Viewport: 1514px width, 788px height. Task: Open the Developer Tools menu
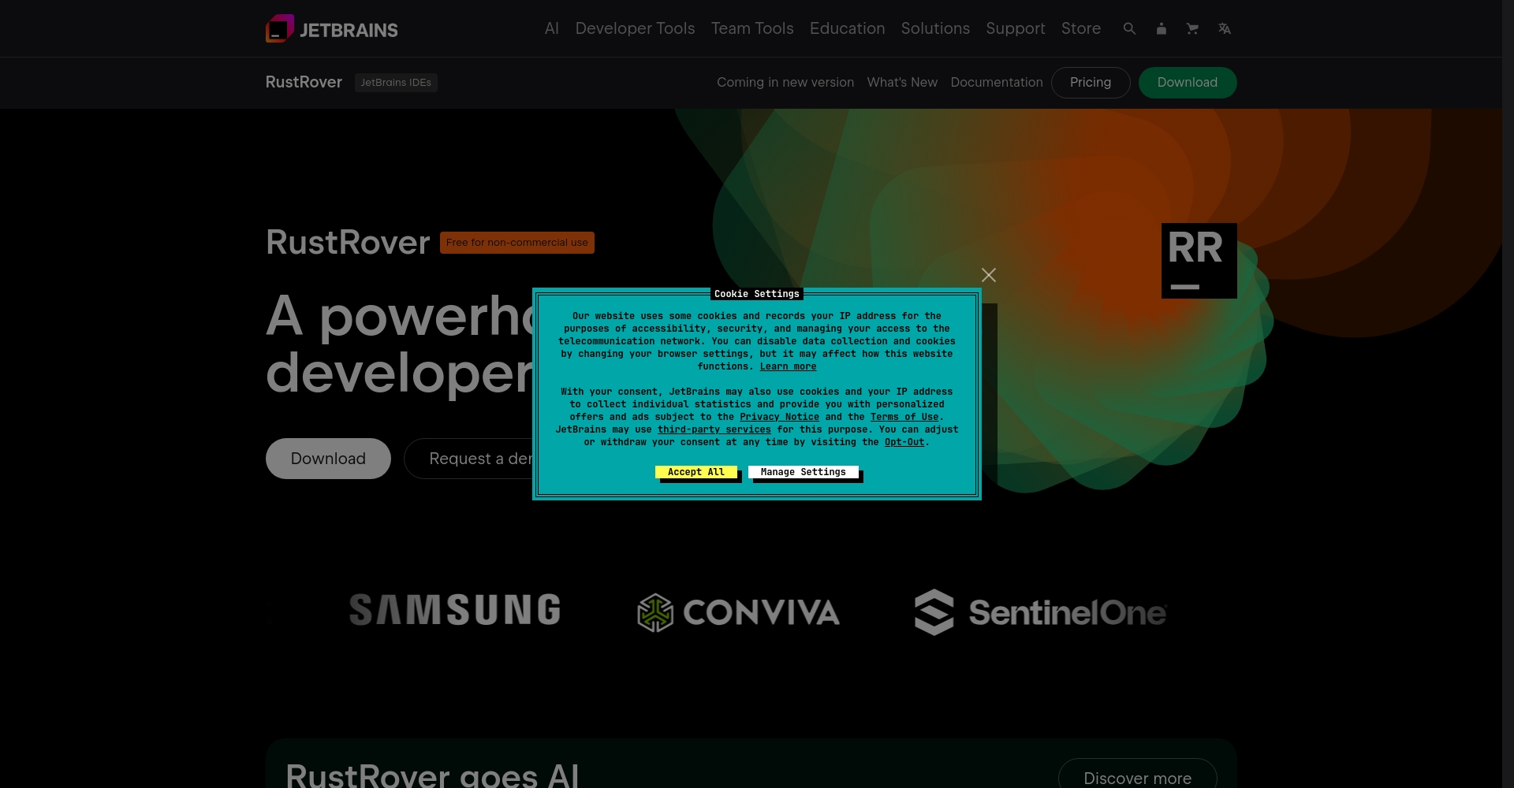tap(635, 28)
